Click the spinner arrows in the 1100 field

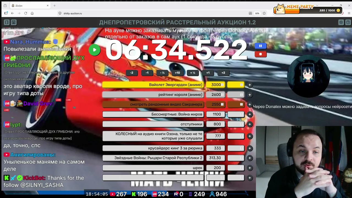tap(222, 114)
